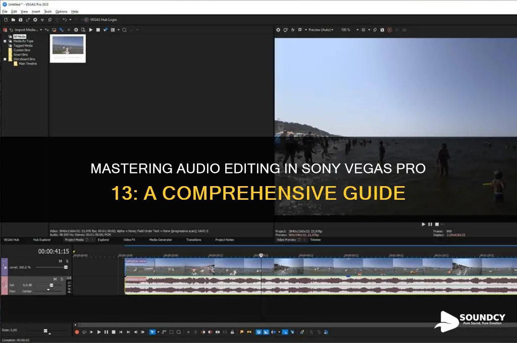Open Tools menu

(x=48, y=12)
